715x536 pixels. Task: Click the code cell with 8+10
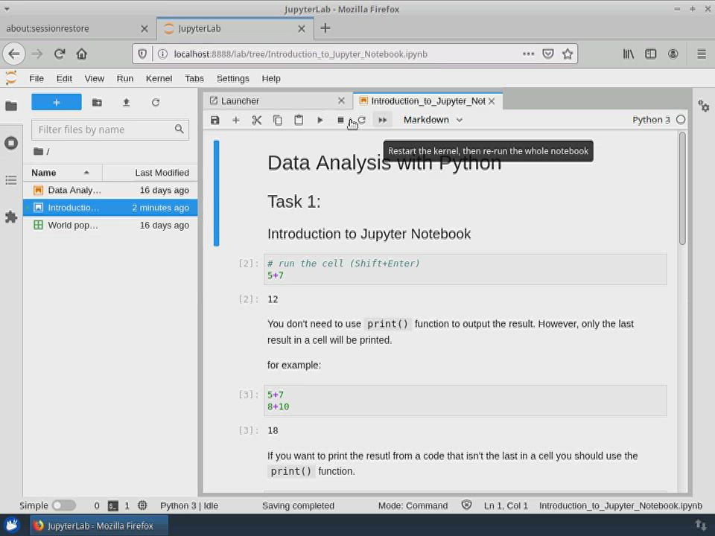(465, 401)
